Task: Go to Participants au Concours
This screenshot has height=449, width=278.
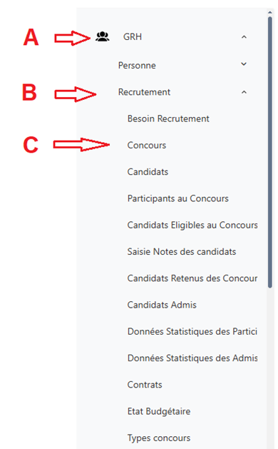Action: tap(178, 198)
